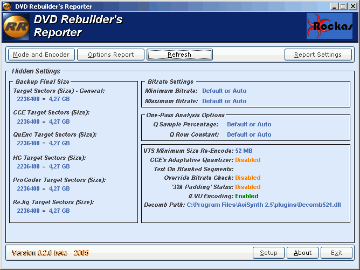Click the Decomb521.dll plugin path text
The height and width of the screenshot is (270, 360).
(x=264, y=205)
